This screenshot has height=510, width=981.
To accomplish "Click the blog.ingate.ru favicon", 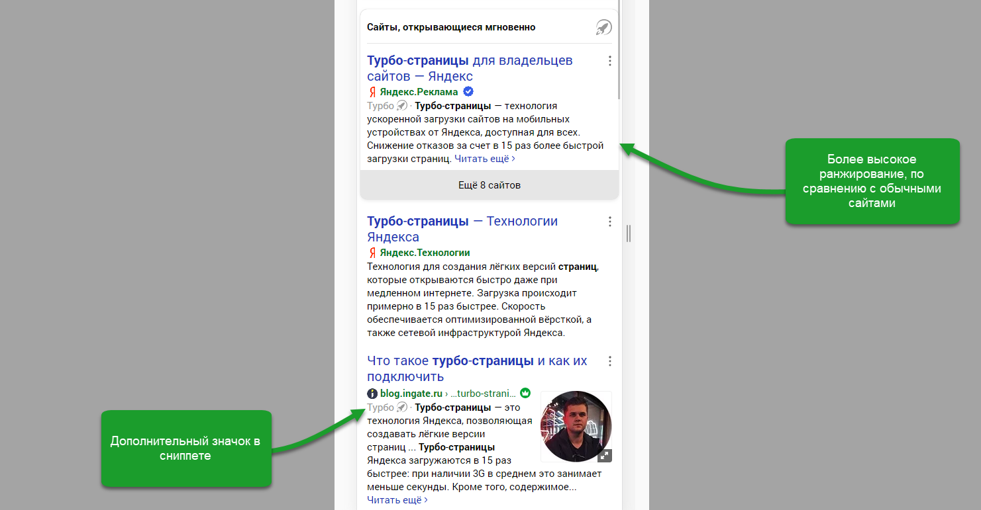I will pos(372,394).
